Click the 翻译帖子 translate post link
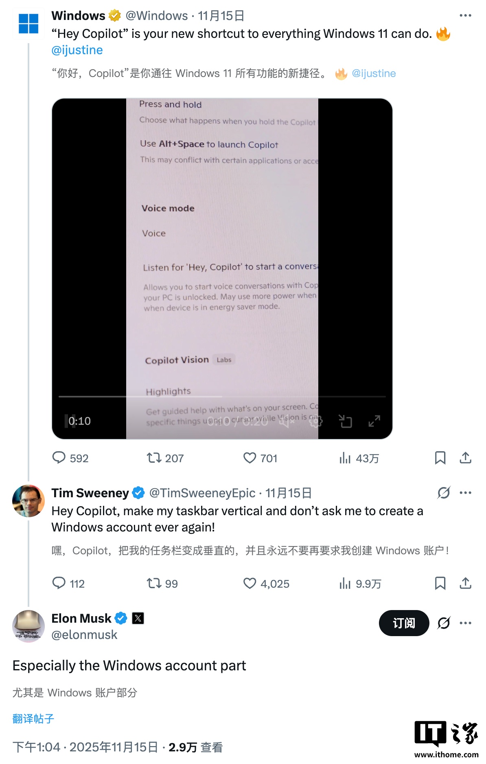 pos(33,718)
